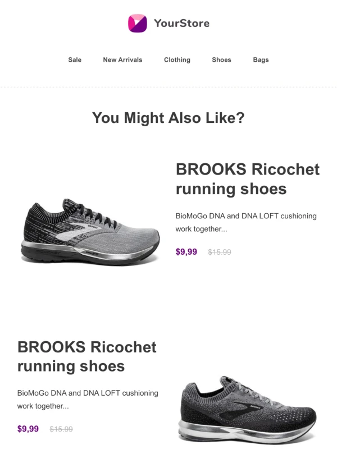Image resolution: width=337 pixels, height=454 pixels.
Task: Navigate to the Bags category
Action: (261, 59)
